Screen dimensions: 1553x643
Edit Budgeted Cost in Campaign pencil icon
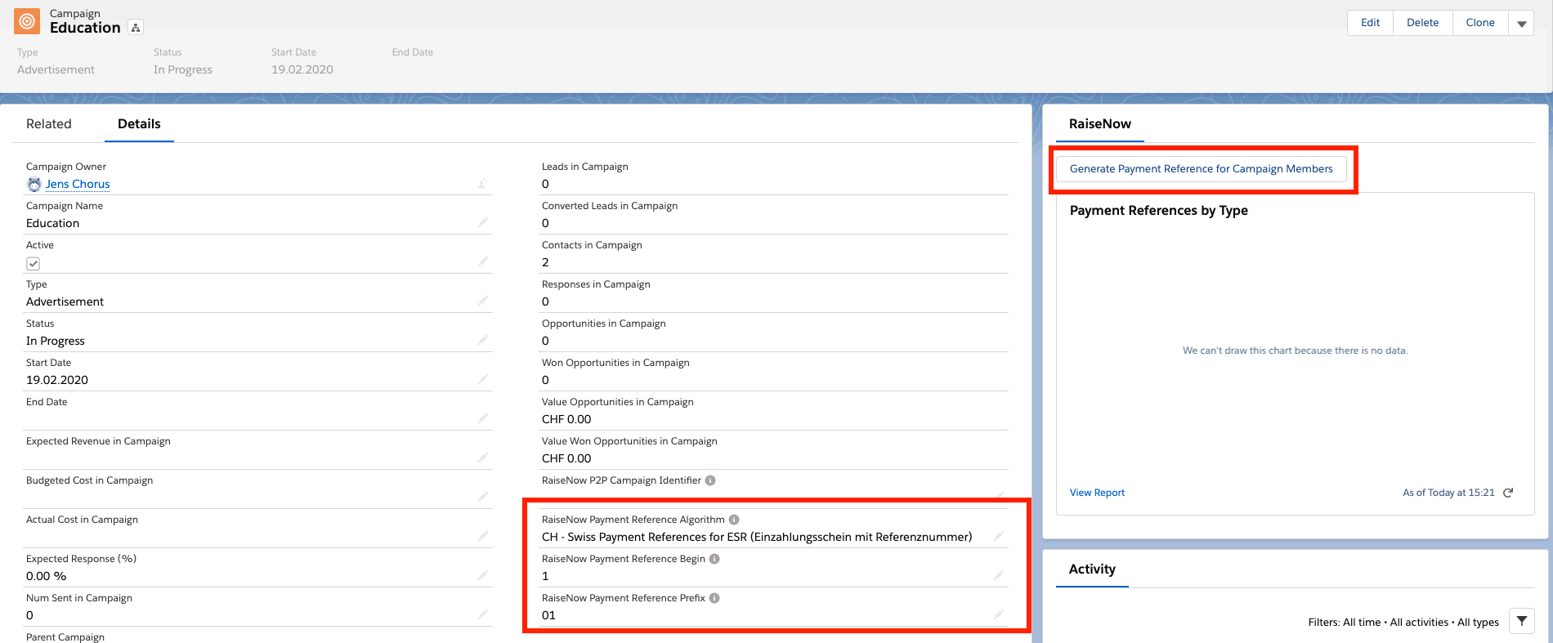tap(483, 497)
